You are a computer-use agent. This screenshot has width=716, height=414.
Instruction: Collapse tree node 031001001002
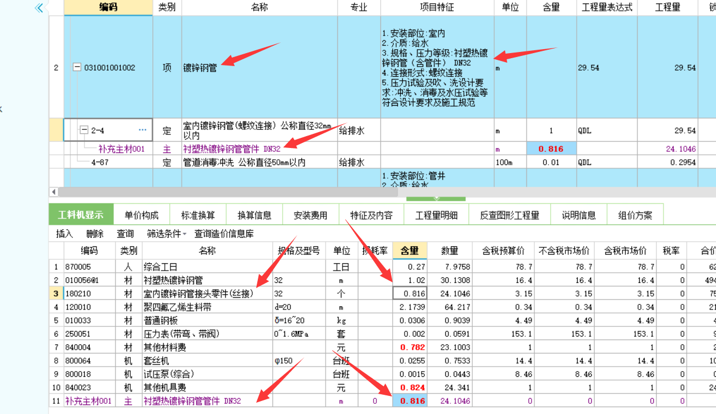coord(77,67)
